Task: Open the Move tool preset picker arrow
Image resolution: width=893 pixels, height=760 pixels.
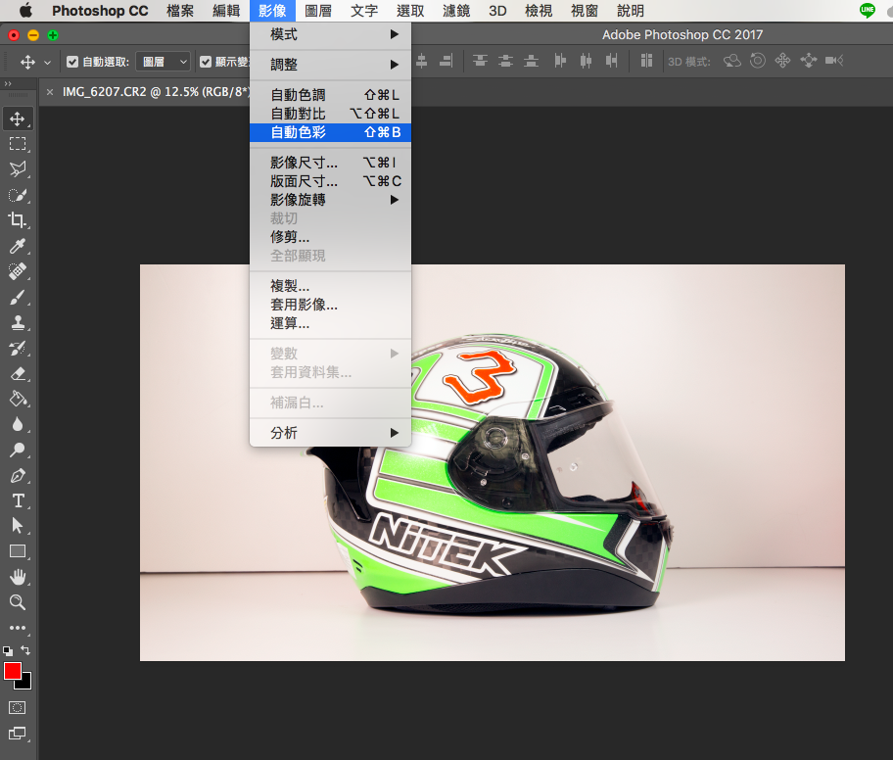Action: tap(47, 62)
